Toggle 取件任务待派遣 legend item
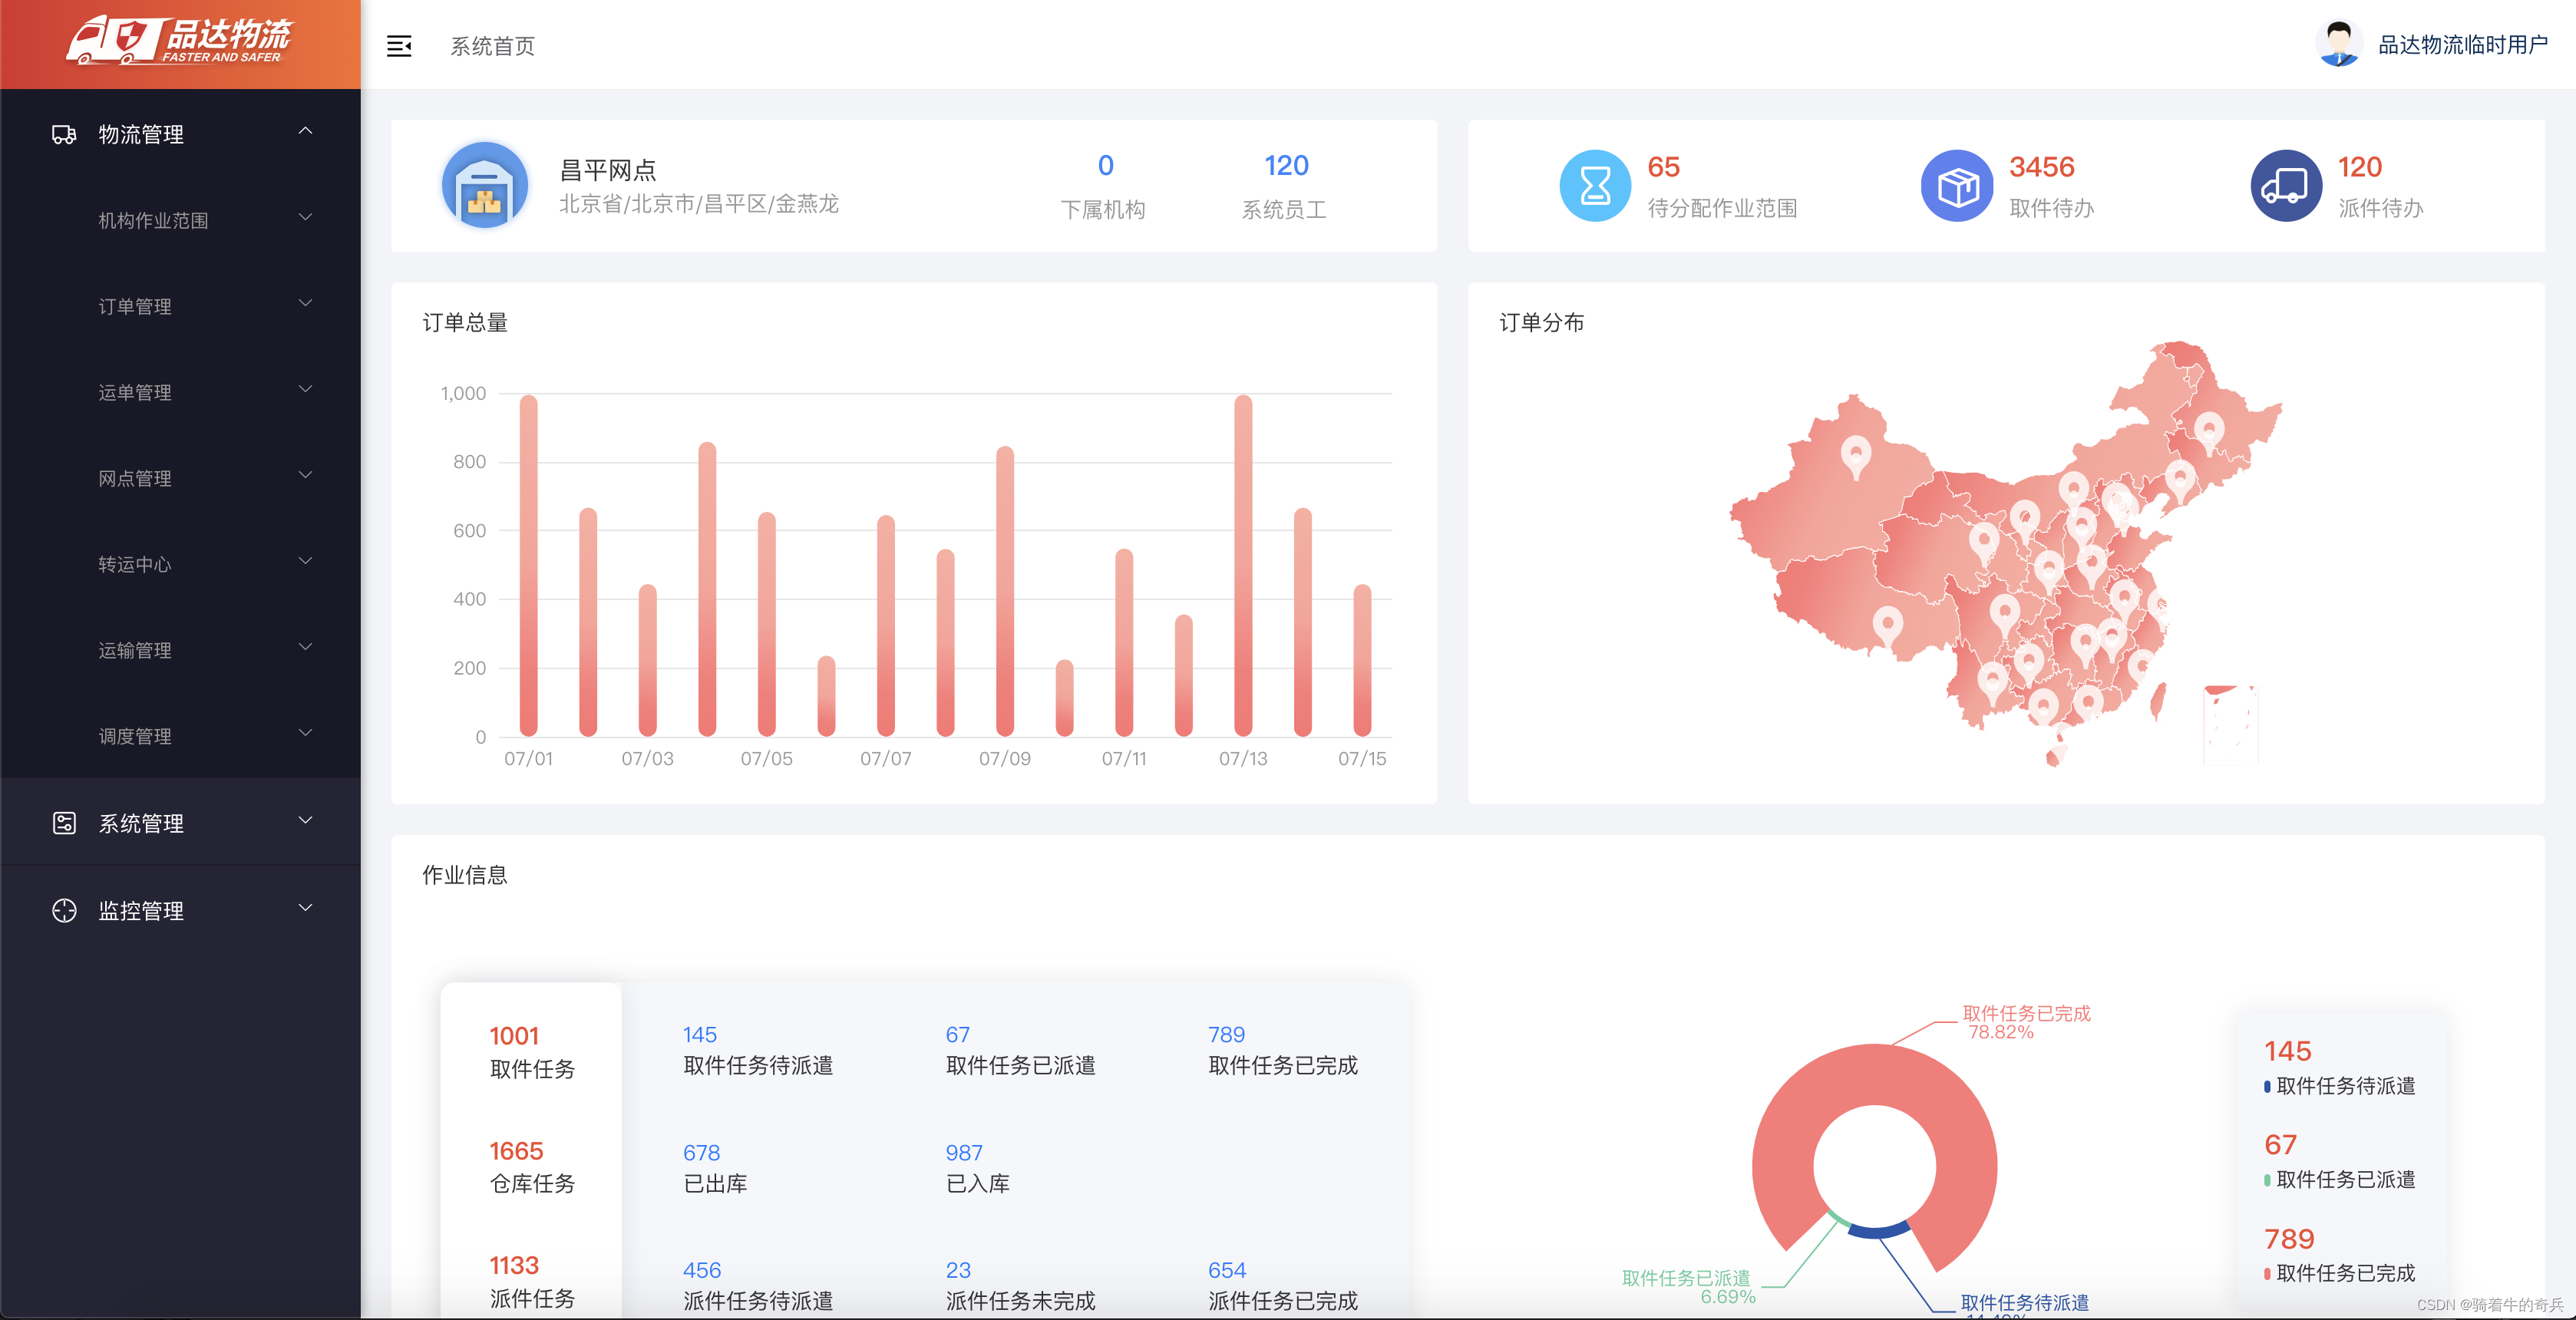This screenshot has height=1320, width=2576. pyautogui.click(x=2344, y=1085)
